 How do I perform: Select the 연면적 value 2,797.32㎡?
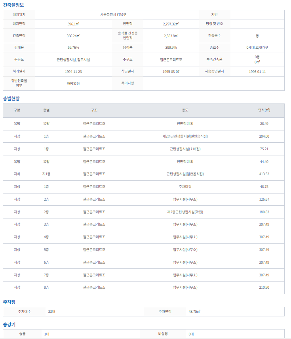(x=171, y=24)
